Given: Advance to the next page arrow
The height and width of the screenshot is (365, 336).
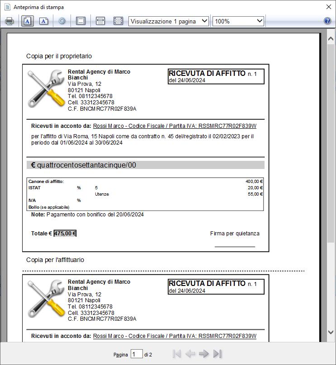Looking at the screenshot, I should click(203, 354).
